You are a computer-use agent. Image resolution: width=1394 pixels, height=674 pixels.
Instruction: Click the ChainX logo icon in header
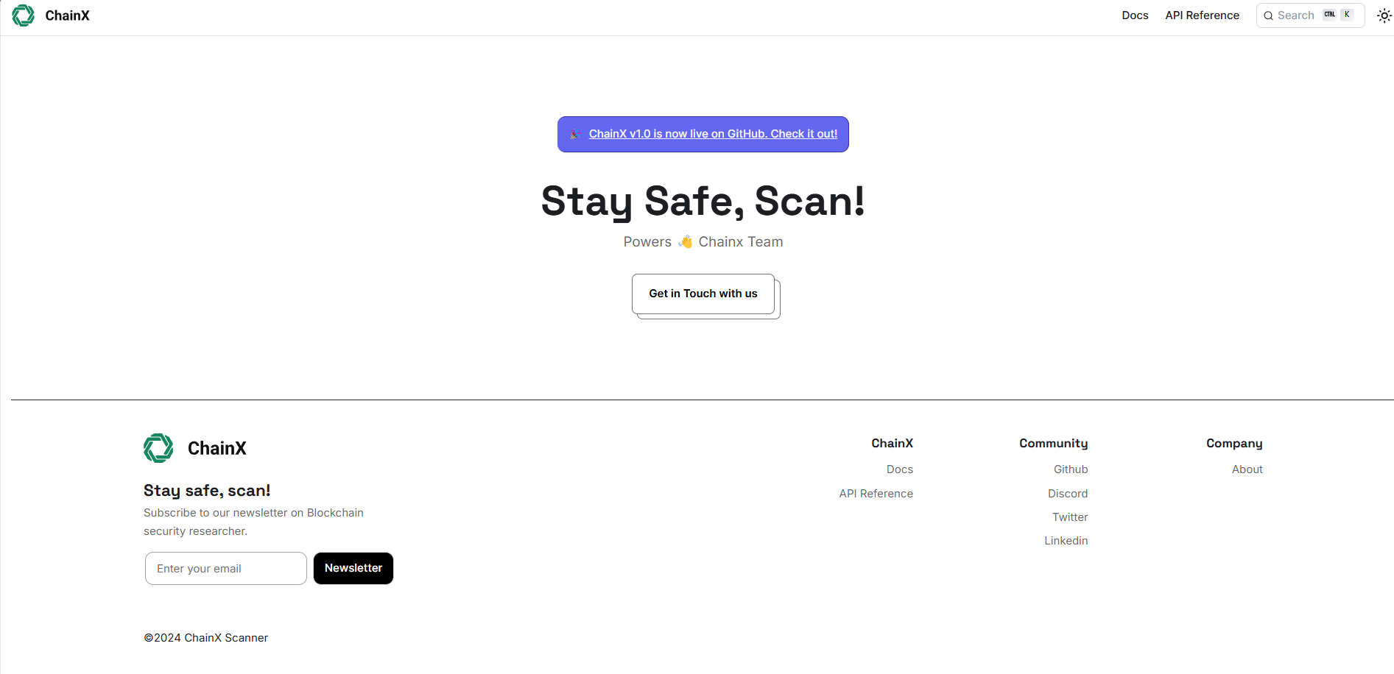pos(23,15)
